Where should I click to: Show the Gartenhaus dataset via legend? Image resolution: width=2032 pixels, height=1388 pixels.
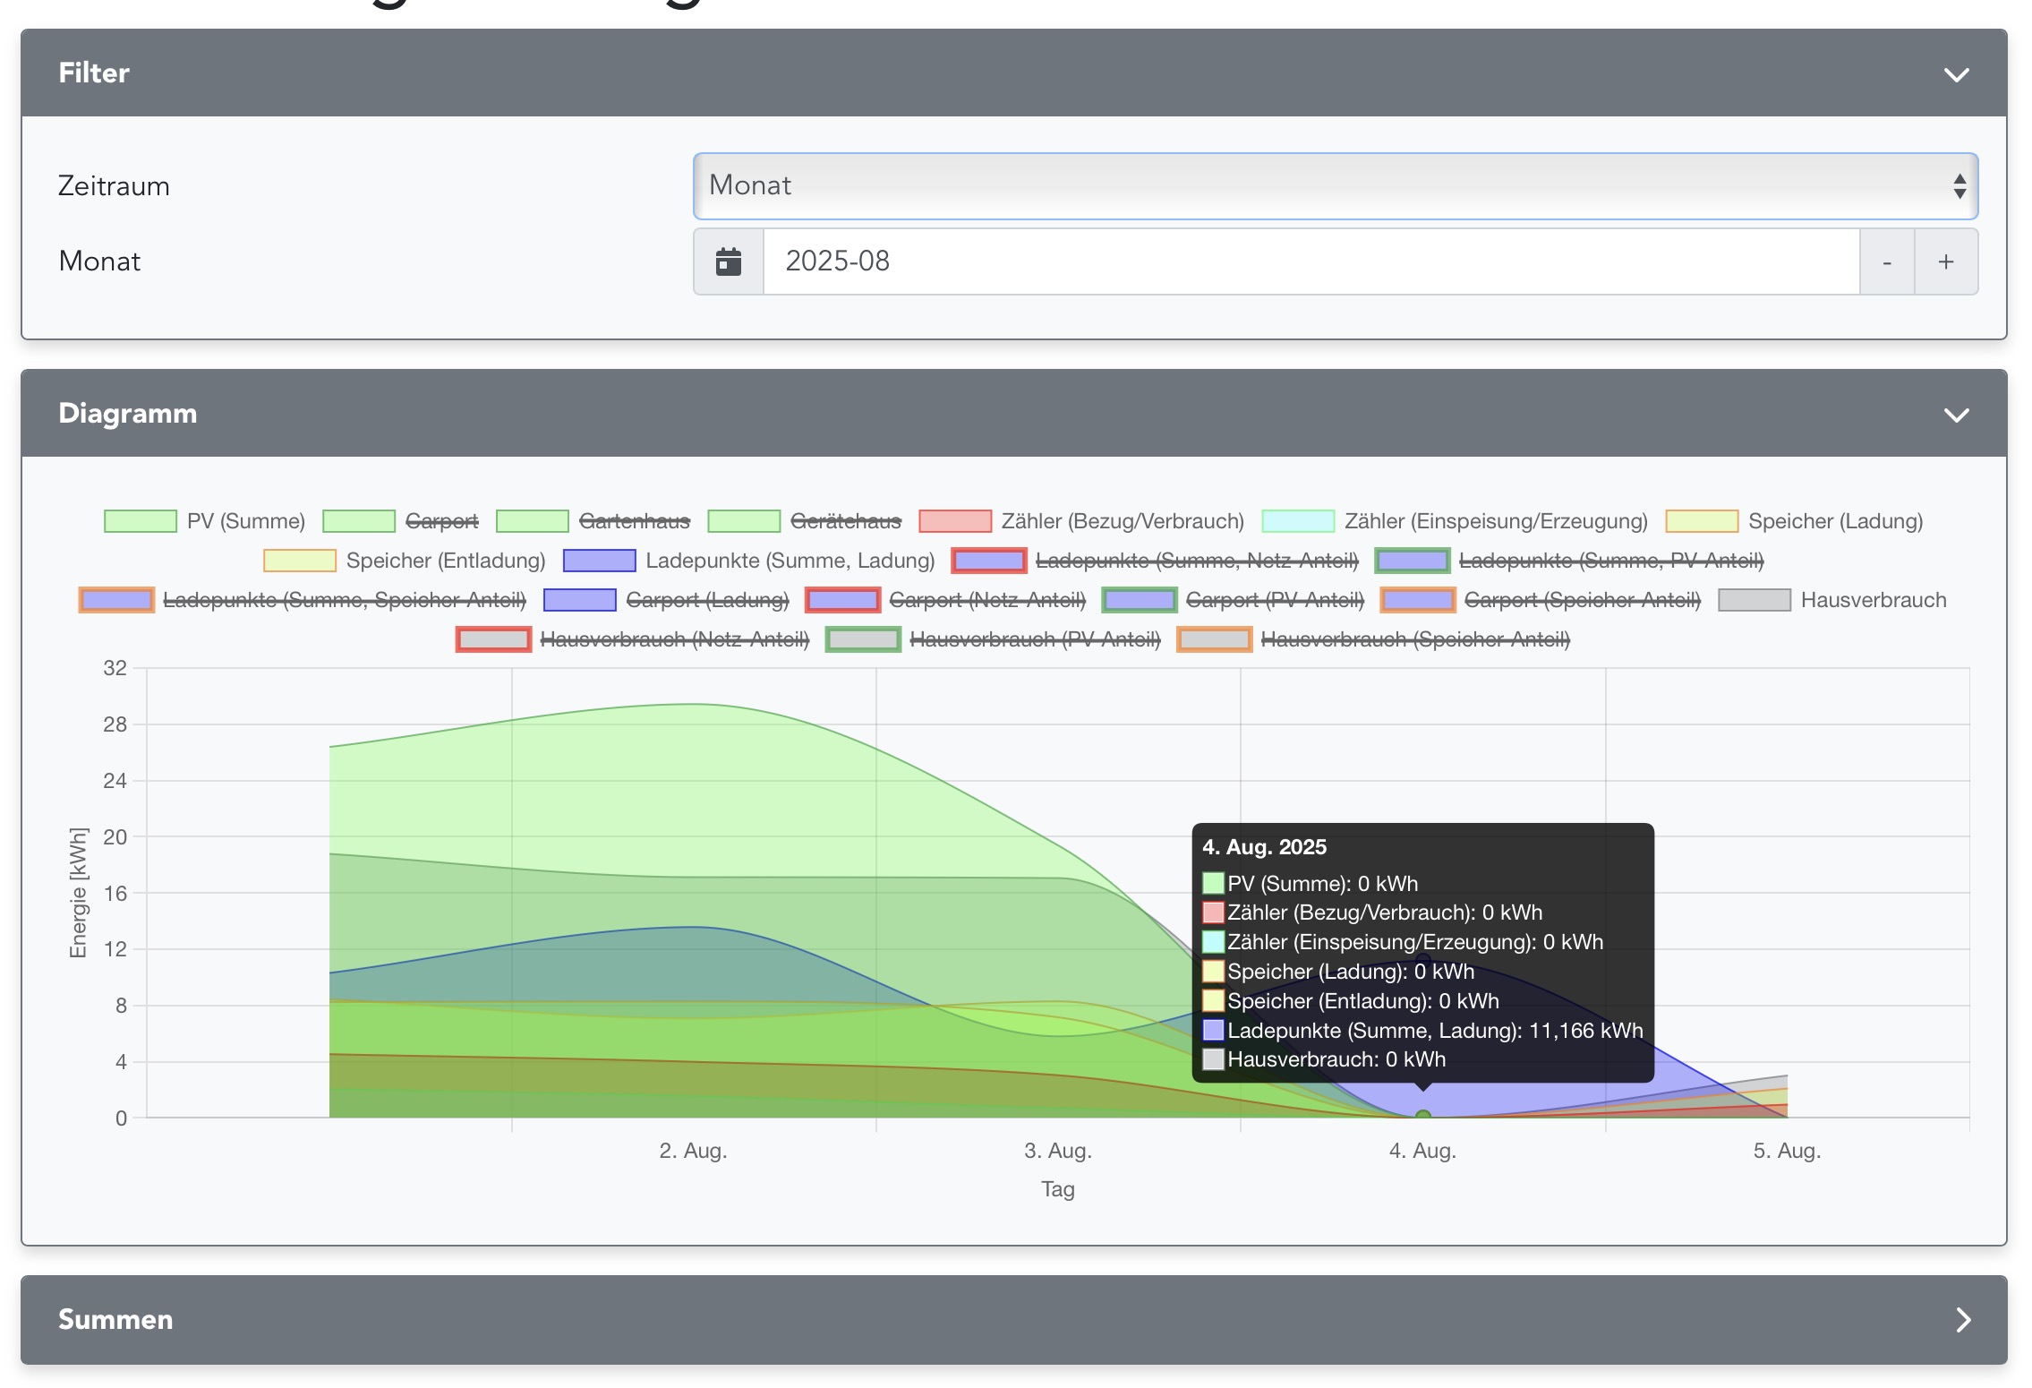click(x=634, y=521)
